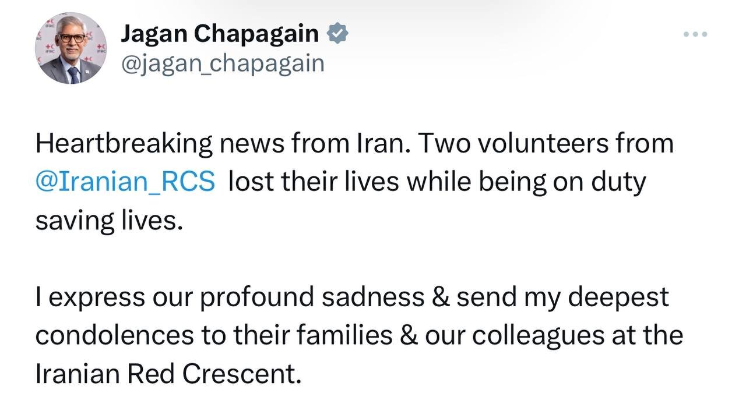
Task: Click the "saving lives." line
Action: pos(109,221)
